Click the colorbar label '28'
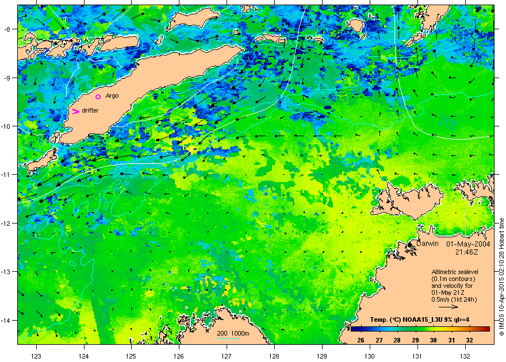506x362 pixels. [397, 340]
